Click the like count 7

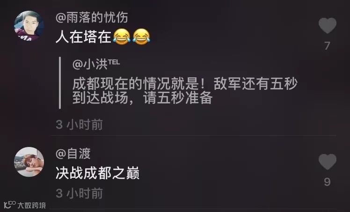click(327, 46)
